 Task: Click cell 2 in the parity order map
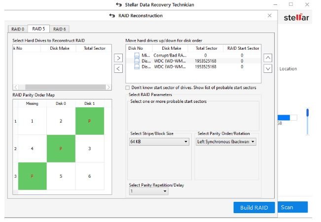61,121
